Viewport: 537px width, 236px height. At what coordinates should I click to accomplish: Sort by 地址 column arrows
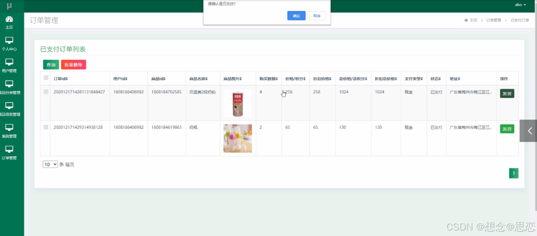[460, 79]
